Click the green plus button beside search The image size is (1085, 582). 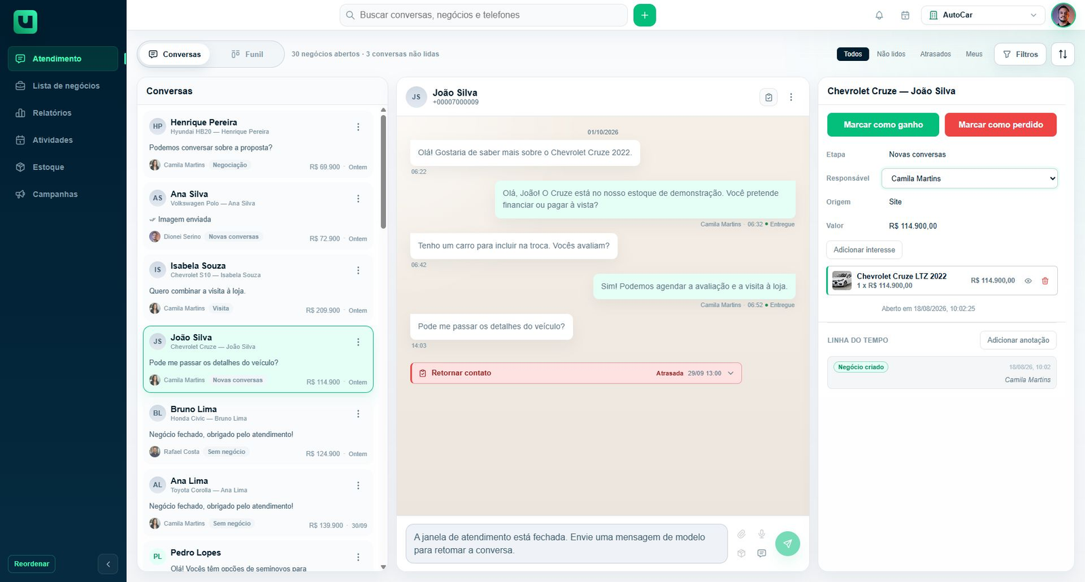[644, 15]
